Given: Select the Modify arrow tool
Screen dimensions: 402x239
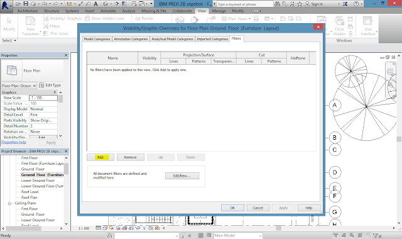Looking at the screenshot, I should (x=9, y=25).
